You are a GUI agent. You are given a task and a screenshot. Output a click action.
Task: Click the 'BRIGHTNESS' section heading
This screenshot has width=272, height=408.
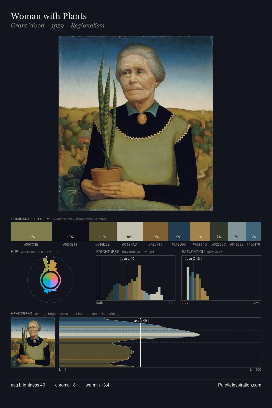(108, 252)
